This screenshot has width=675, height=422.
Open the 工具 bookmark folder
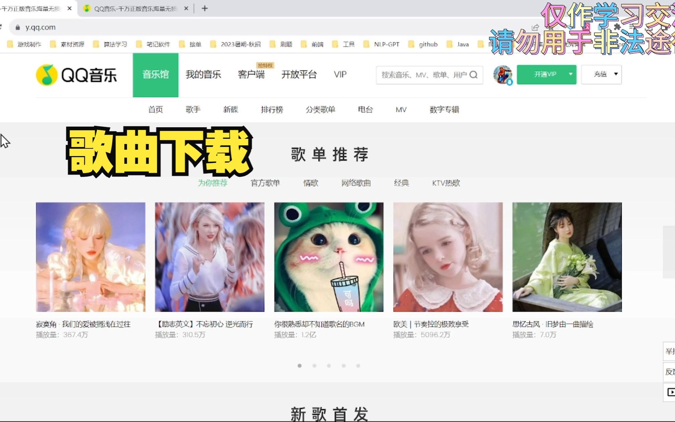tap(344, 44)
